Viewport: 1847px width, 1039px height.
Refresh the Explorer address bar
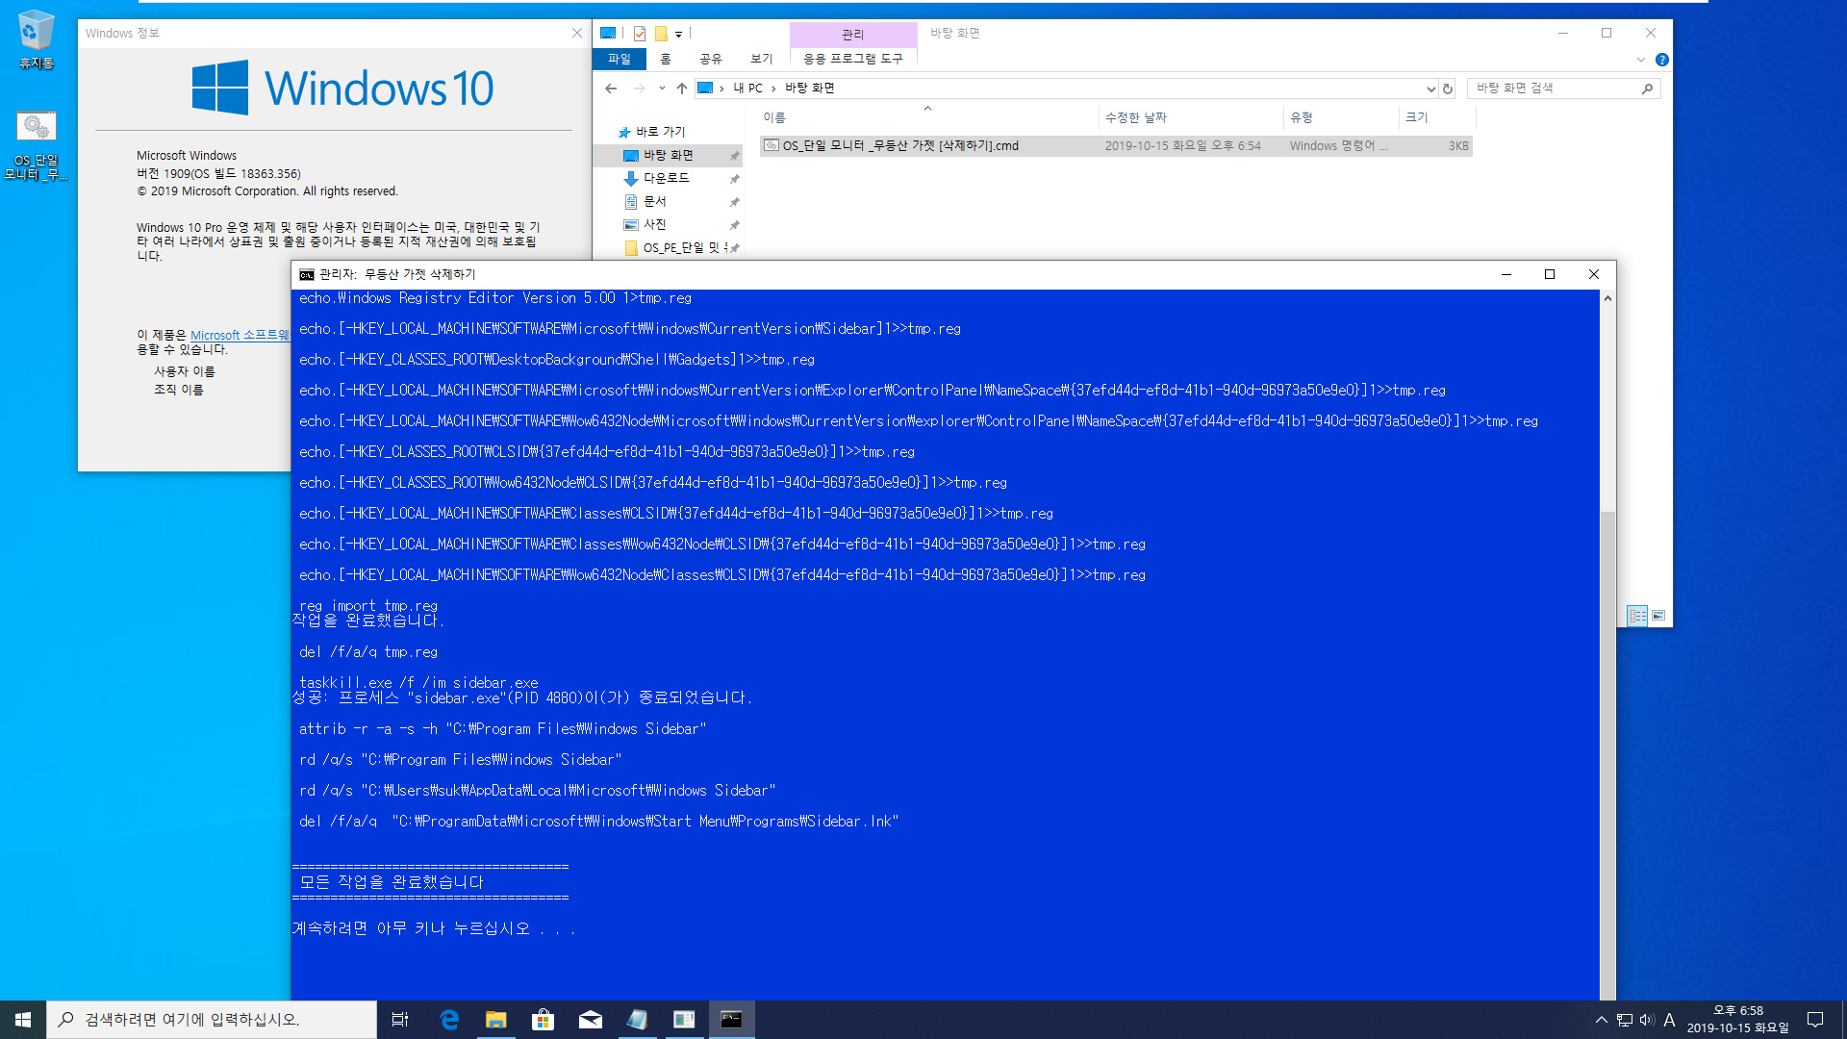coord(1448,89)
